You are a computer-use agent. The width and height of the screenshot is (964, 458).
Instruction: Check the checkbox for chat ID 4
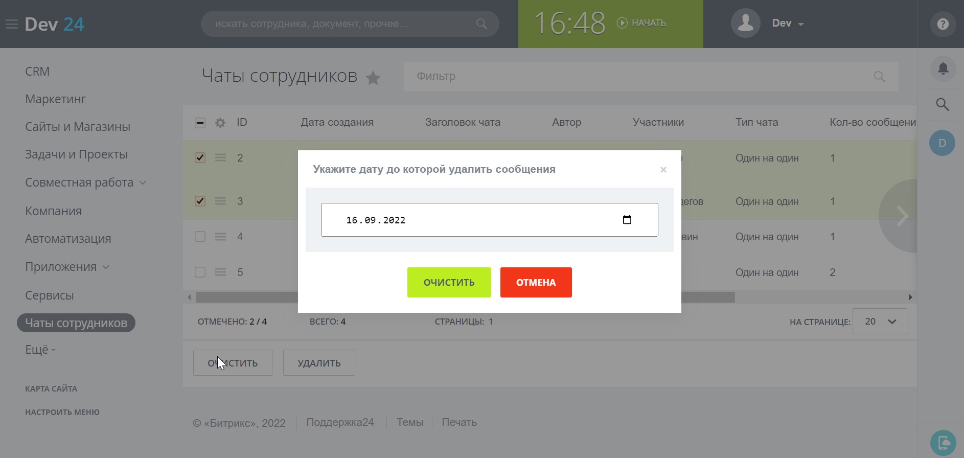200,237
